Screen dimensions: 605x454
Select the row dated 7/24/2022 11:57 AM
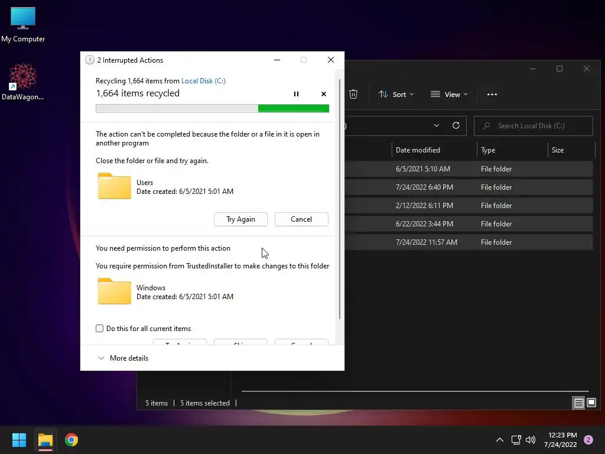(x=469, y=242)
